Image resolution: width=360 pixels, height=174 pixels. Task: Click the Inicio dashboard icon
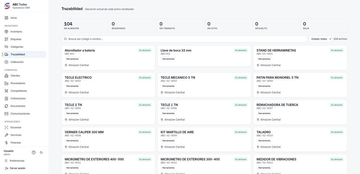[6, 18]
